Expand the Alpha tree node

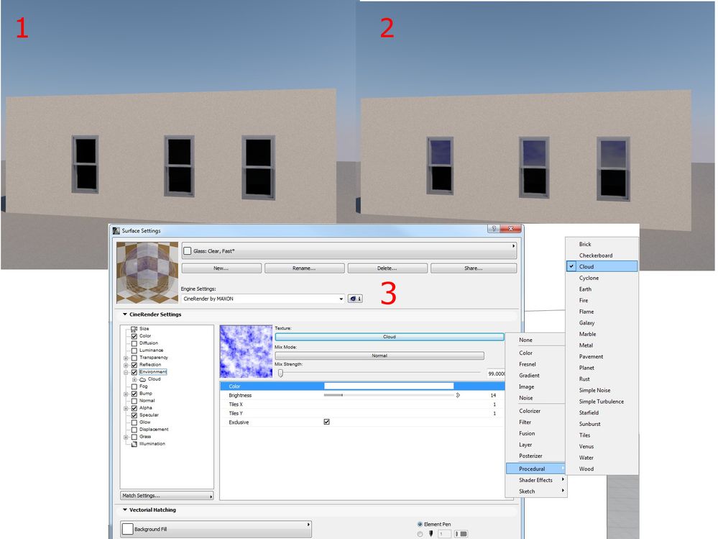pos(126,408)
